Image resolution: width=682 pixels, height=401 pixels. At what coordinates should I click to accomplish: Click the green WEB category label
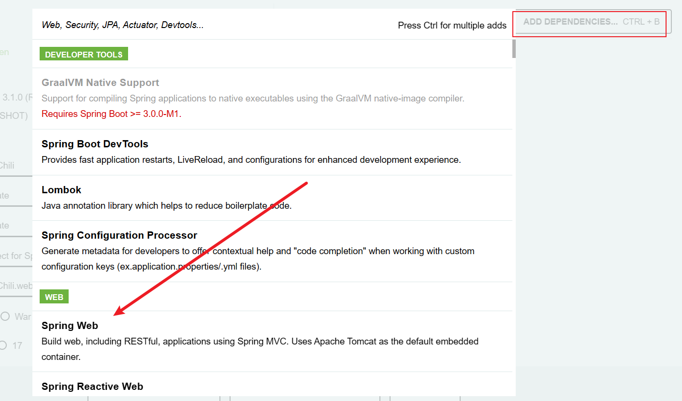(54, 297)
